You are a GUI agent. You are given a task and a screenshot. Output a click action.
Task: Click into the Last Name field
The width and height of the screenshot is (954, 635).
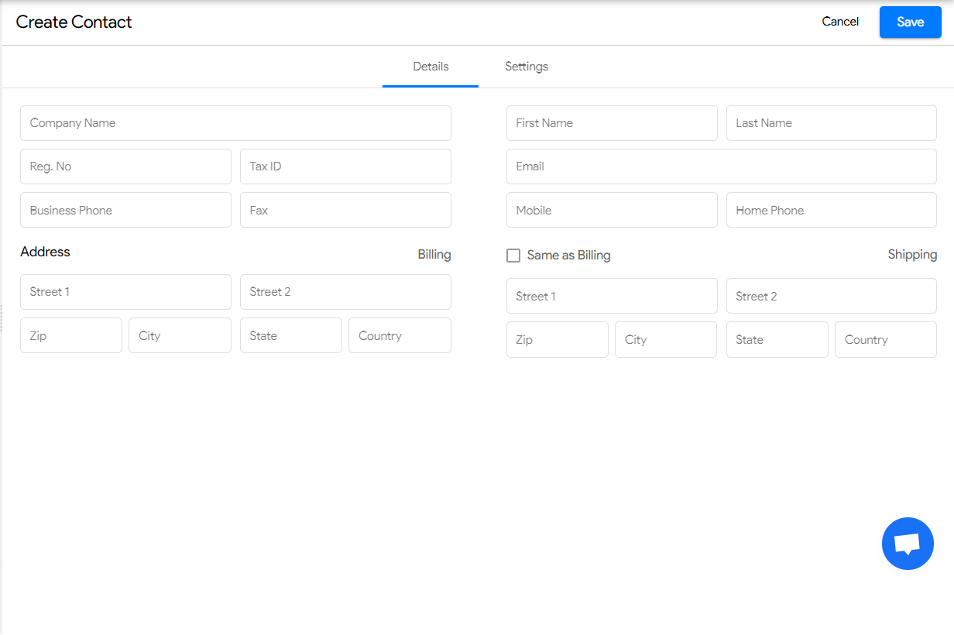832,123
